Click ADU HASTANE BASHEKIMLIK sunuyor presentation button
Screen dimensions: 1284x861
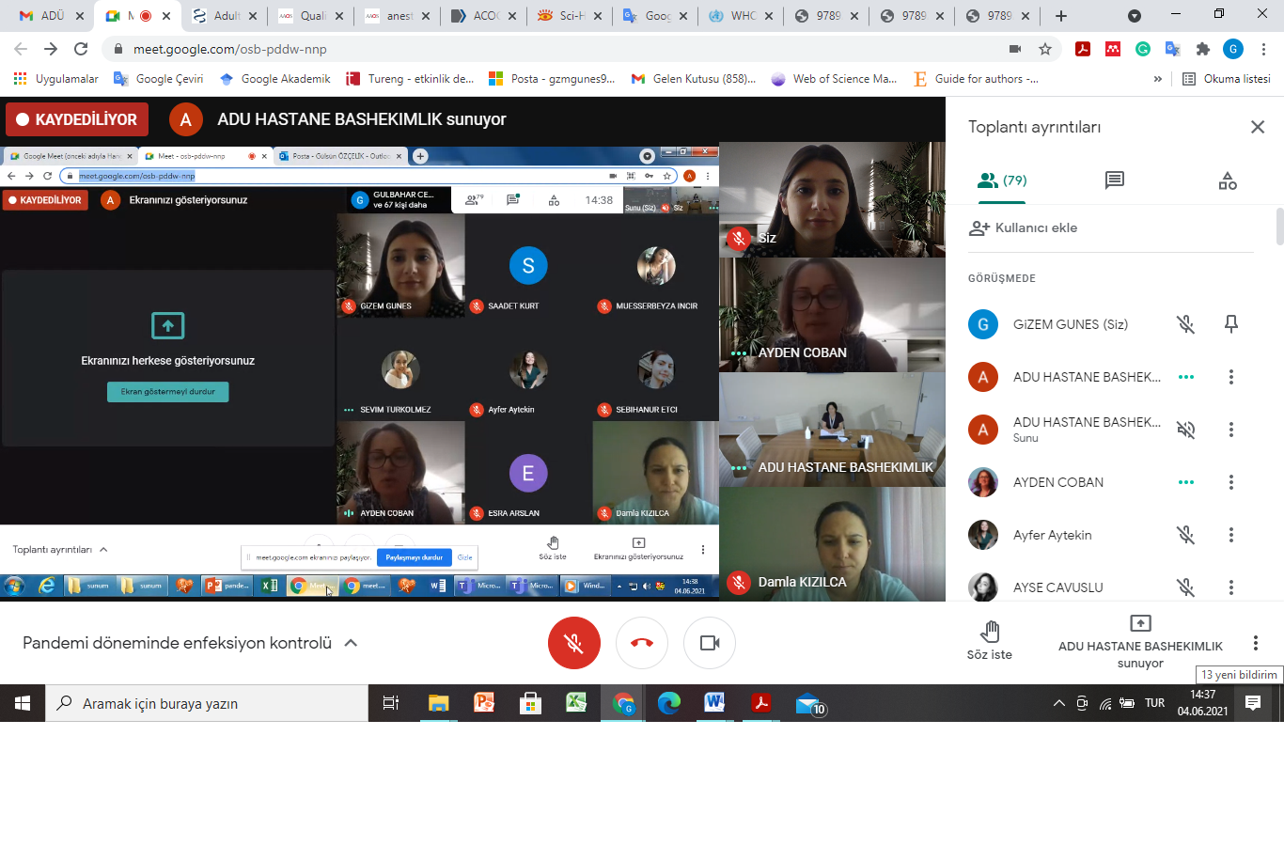(x=1139, y=641)
